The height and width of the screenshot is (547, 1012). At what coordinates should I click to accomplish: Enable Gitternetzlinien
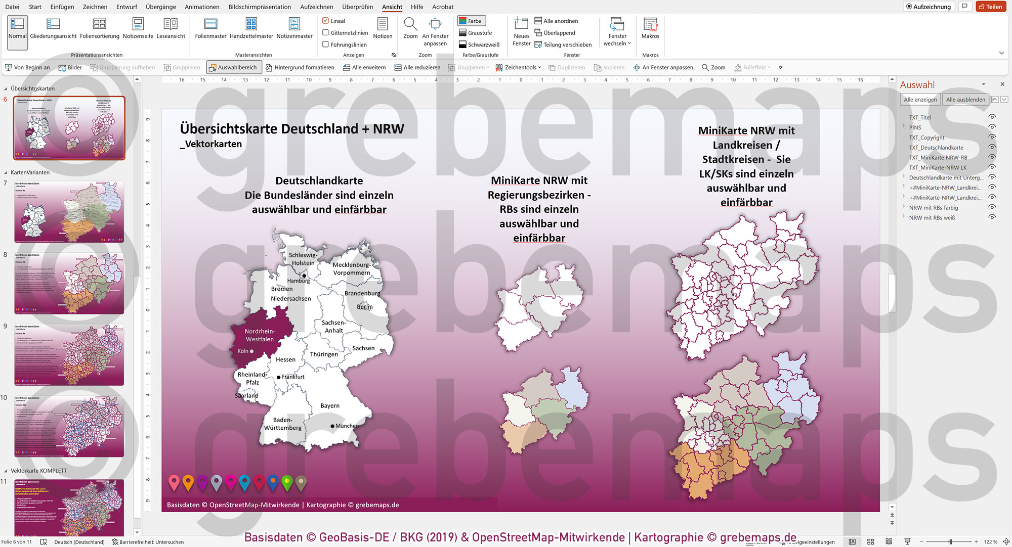click(x=326, y=32)
